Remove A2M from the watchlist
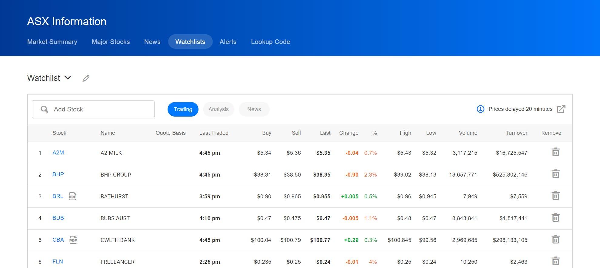The height and width of the screenshot is (268, 600). (x=555, y=152)
